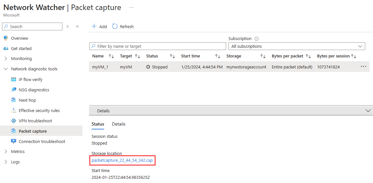The image size is (373, 183).
Task: Click the Subscription info icon
Action: pos(257,39)
